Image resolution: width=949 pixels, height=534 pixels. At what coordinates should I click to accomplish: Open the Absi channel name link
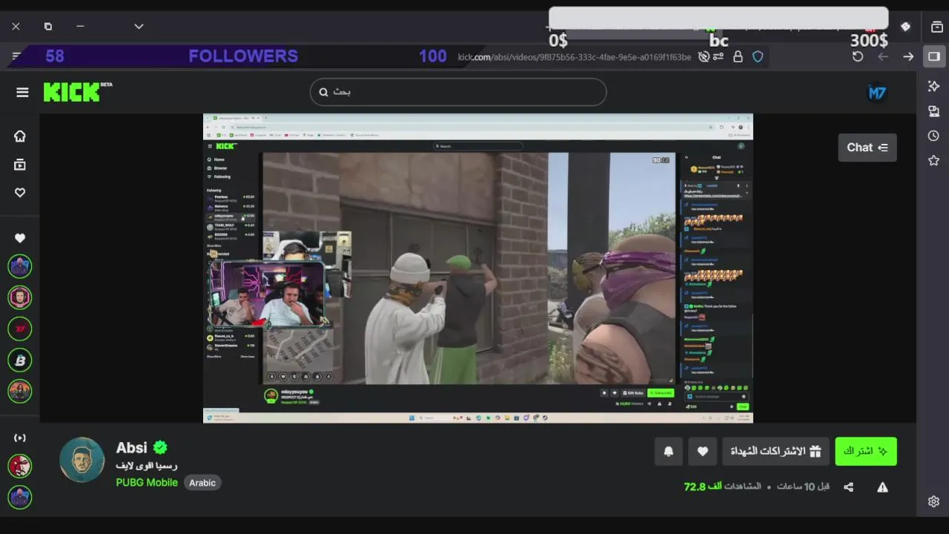pos(131,447)
